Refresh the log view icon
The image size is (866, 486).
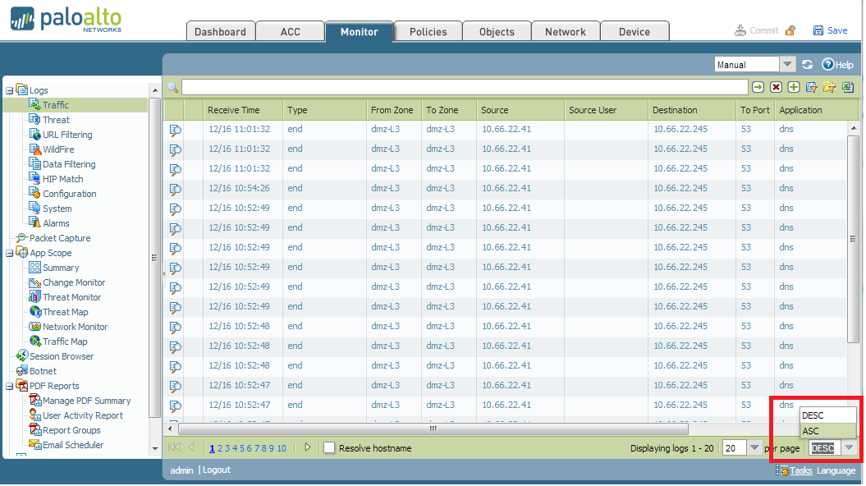pos(808,65)
